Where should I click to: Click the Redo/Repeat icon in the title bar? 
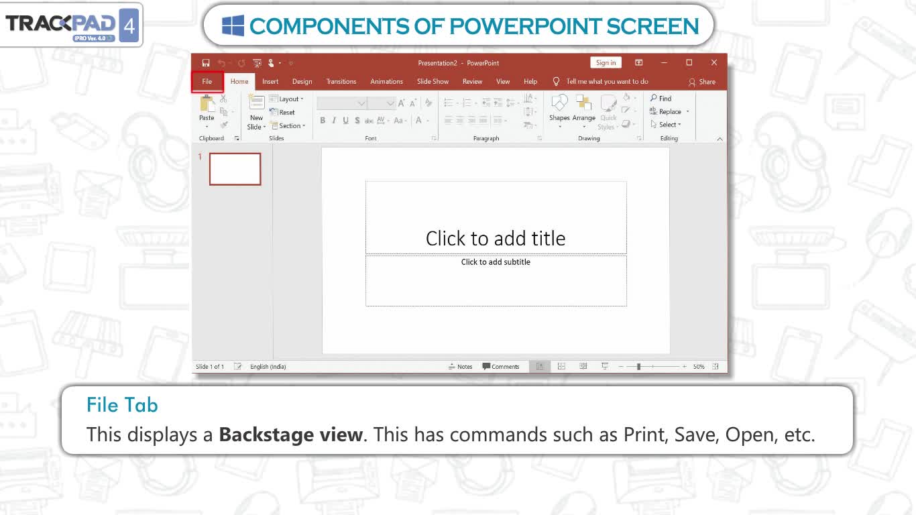(x=241, y=63)
